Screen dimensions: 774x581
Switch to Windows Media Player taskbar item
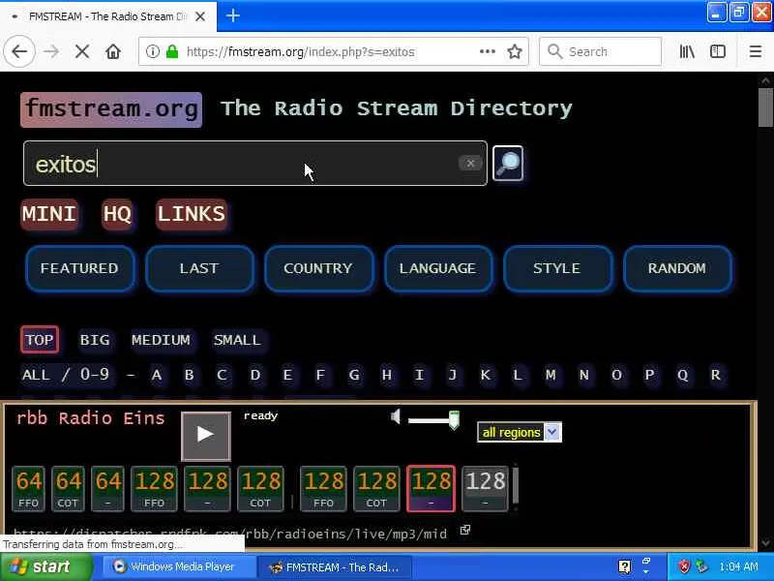point(179,566)
